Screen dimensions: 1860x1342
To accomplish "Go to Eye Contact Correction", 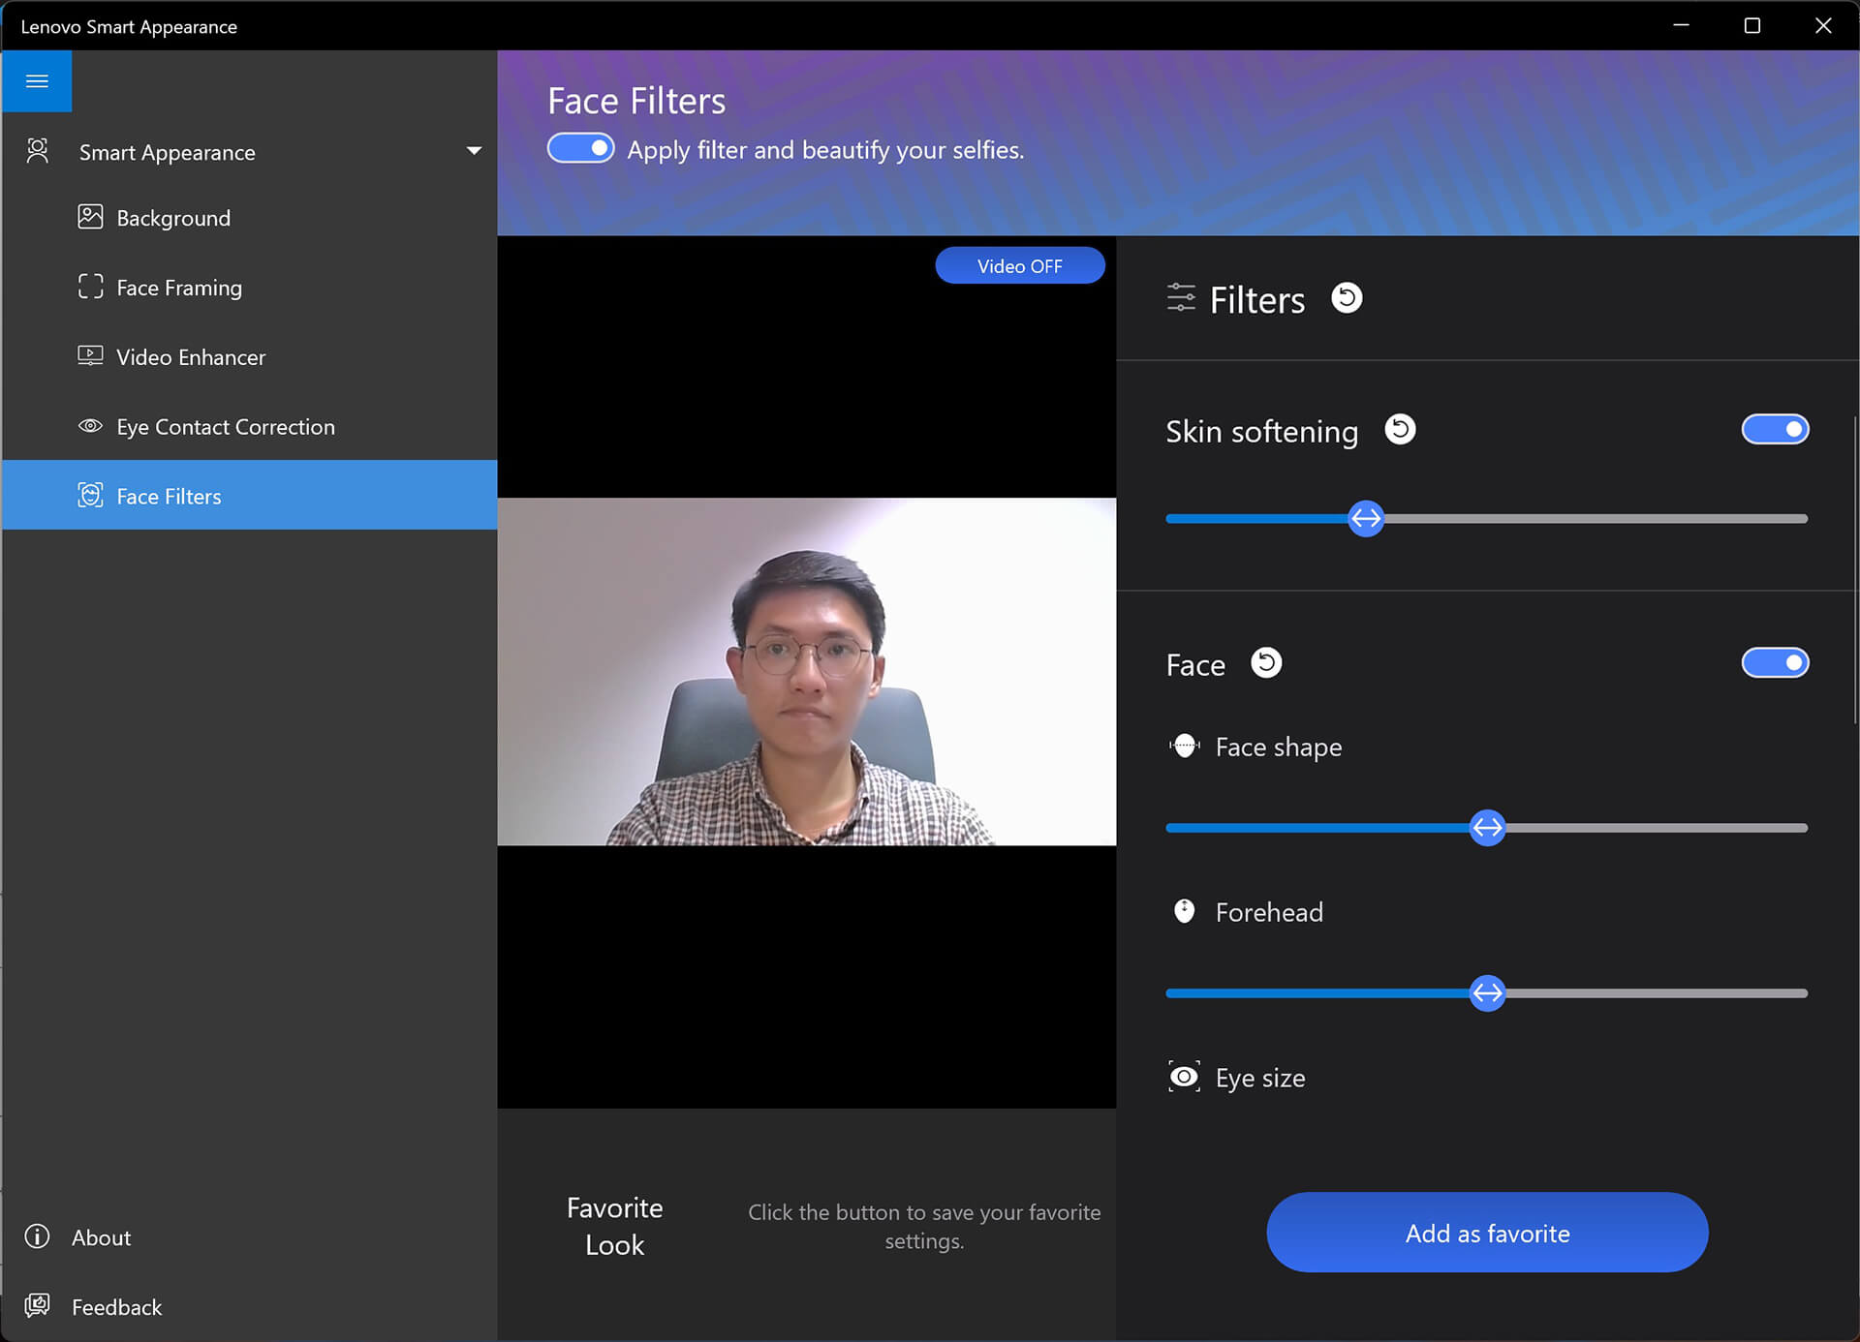I will [x=225, y=427].
